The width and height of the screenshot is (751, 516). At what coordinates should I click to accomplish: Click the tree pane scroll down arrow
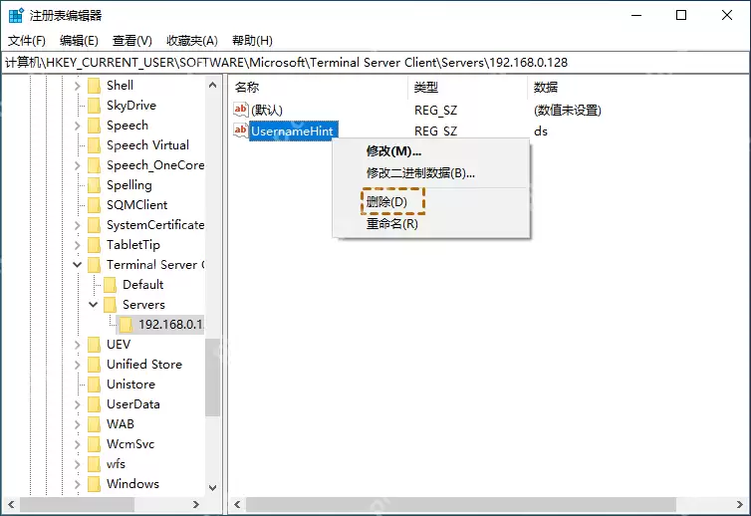(213, 488)
